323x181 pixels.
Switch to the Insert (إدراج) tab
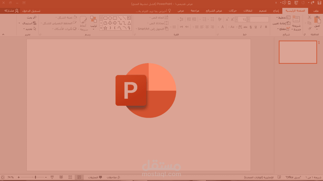click(x=276, y=11)
